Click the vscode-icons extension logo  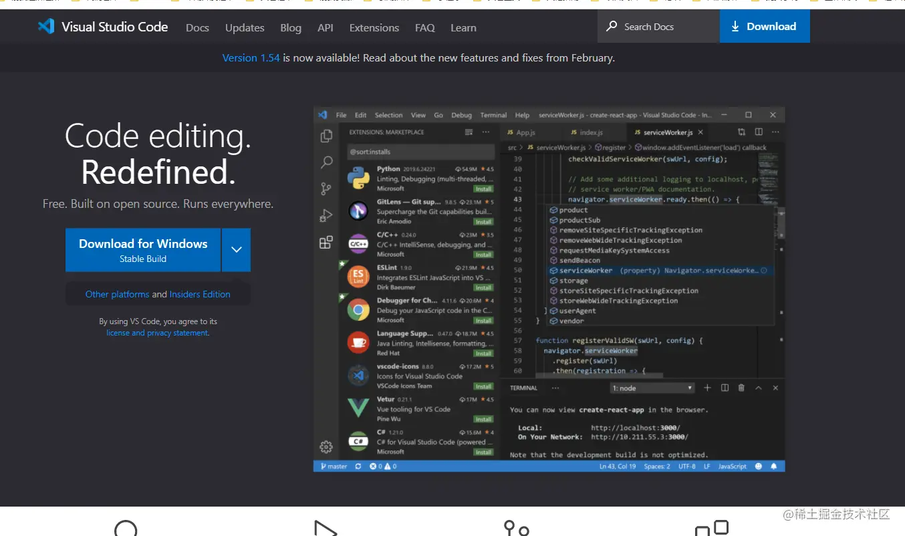[359, 376]
